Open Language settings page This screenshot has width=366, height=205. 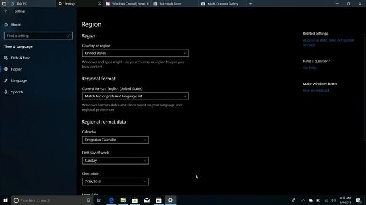click(19, 80)
